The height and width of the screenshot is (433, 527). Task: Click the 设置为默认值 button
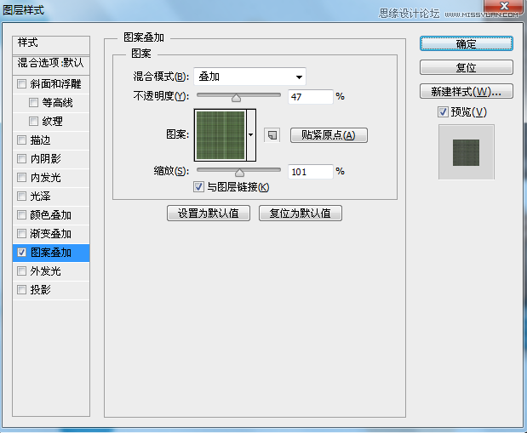pyautogui.click(x=209, y=213)
